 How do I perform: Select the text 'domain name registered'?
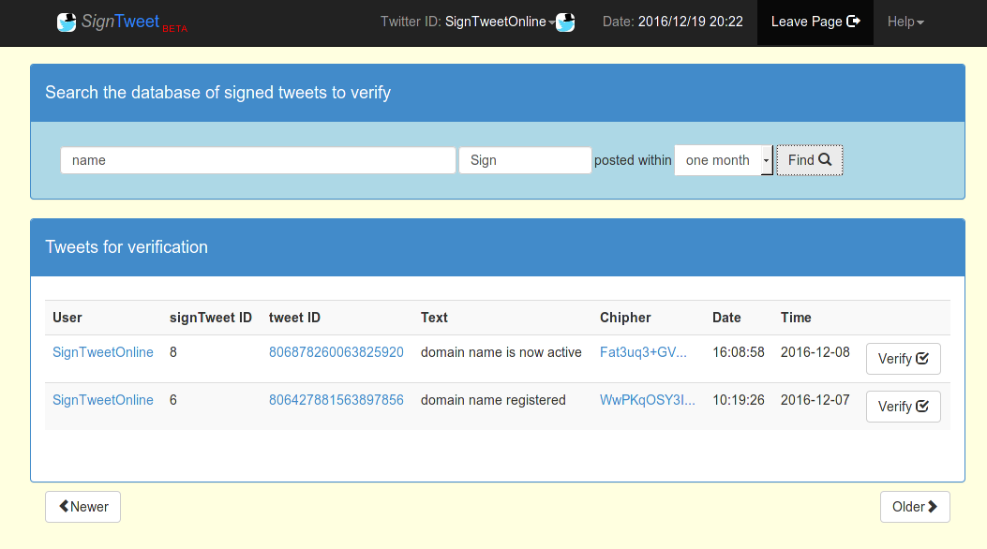[x=493, y=400]
